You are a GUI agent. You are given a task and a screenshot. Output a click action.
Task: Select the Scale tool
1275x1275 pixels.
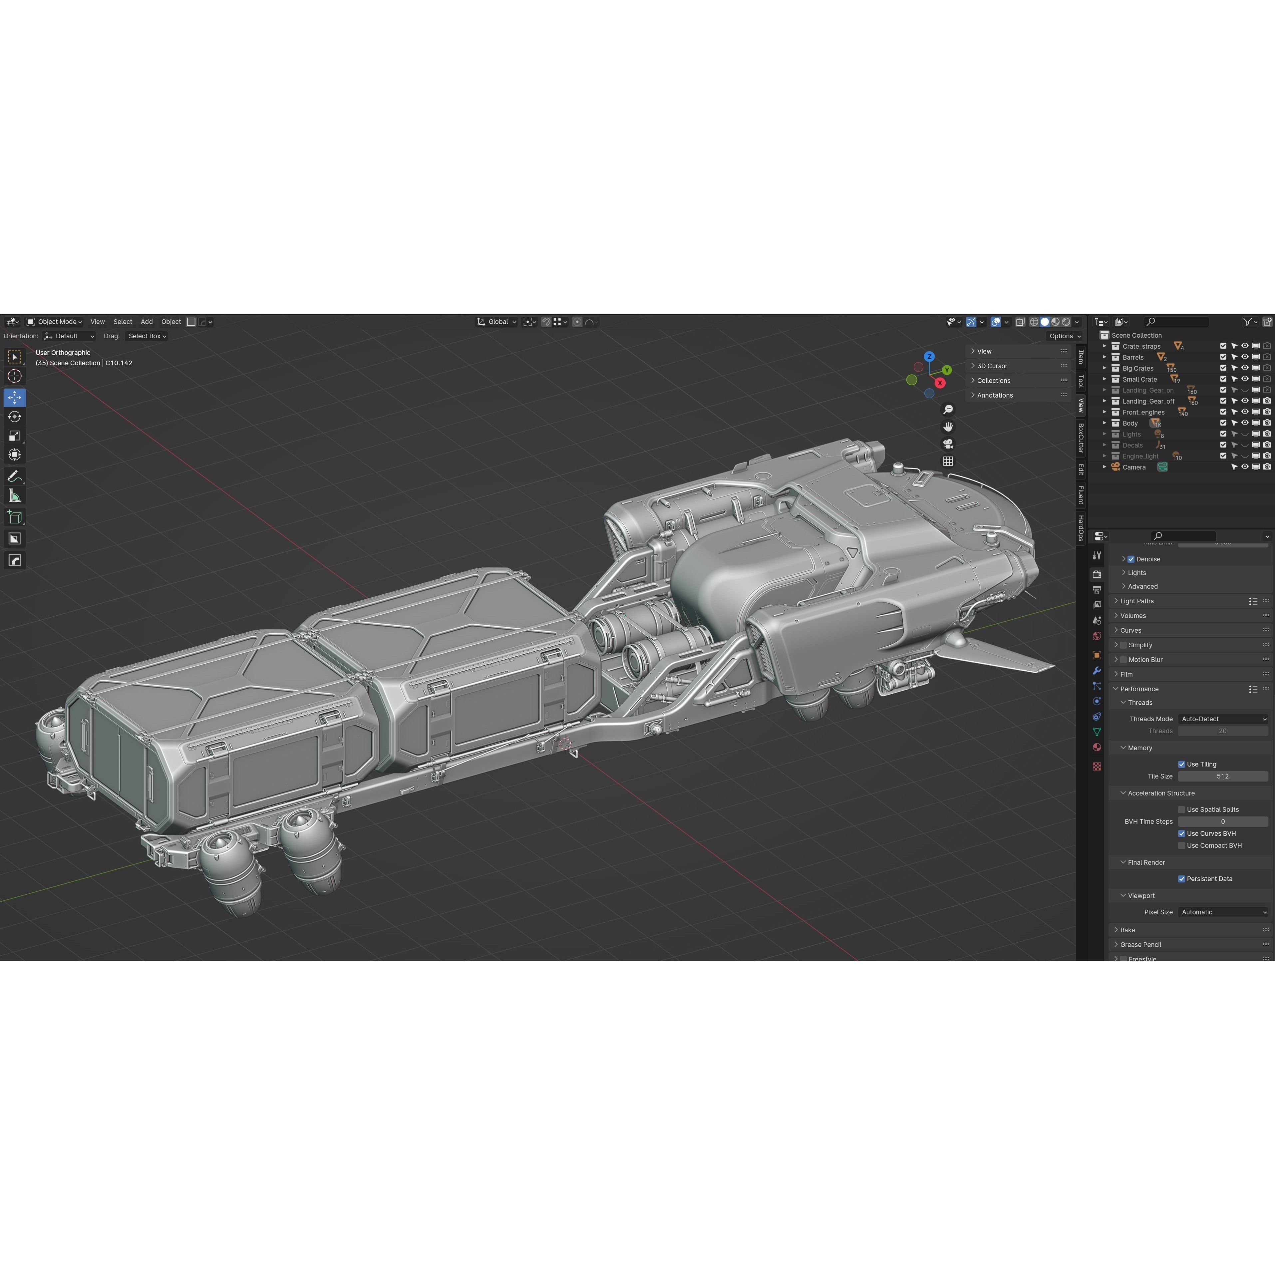pyautogui.click(x=15, y=436)
